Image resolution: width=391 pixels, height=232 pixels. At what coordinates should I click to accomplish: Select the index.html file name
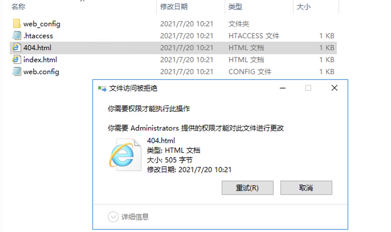(x=40, y=60)
